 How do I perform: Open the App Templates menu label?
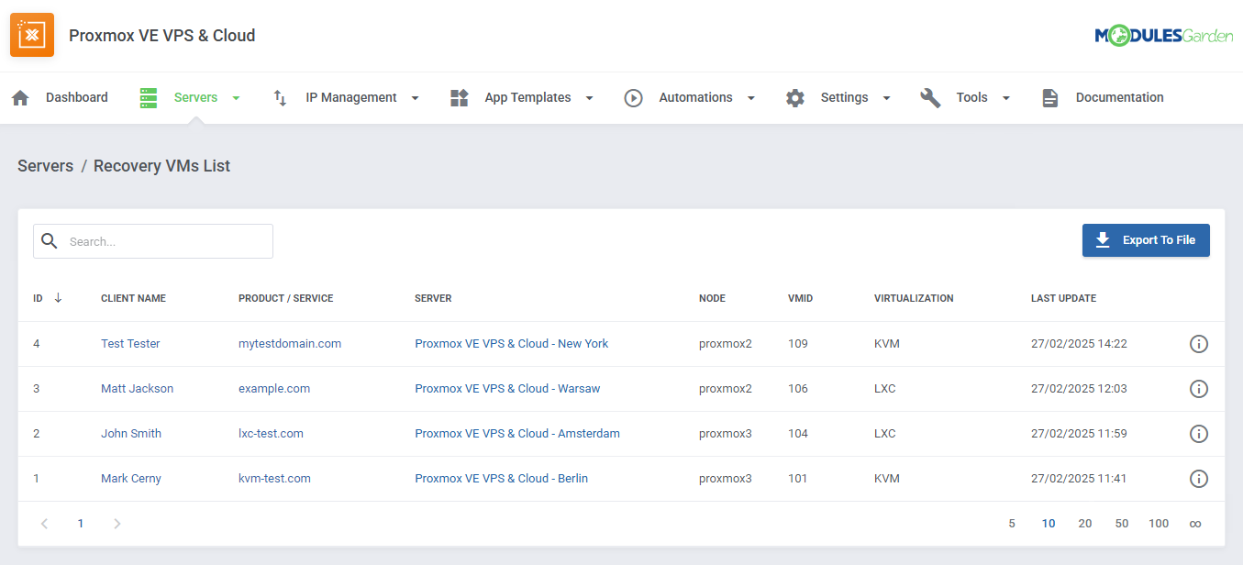pyautogui.click(x=527, y=98)
